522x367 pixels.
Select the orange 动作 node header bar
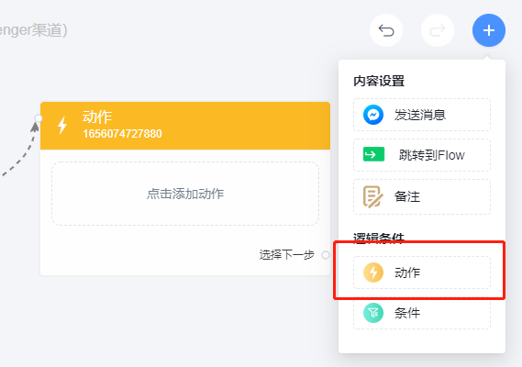(x=185, y=126)
